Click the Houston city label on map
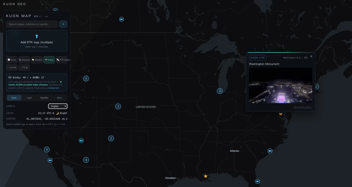The image size is (352, 187). click(170, 178)
